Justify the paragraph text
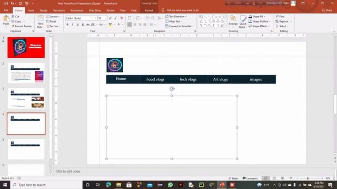The image size is (337, 189). [x=145, y=25]
